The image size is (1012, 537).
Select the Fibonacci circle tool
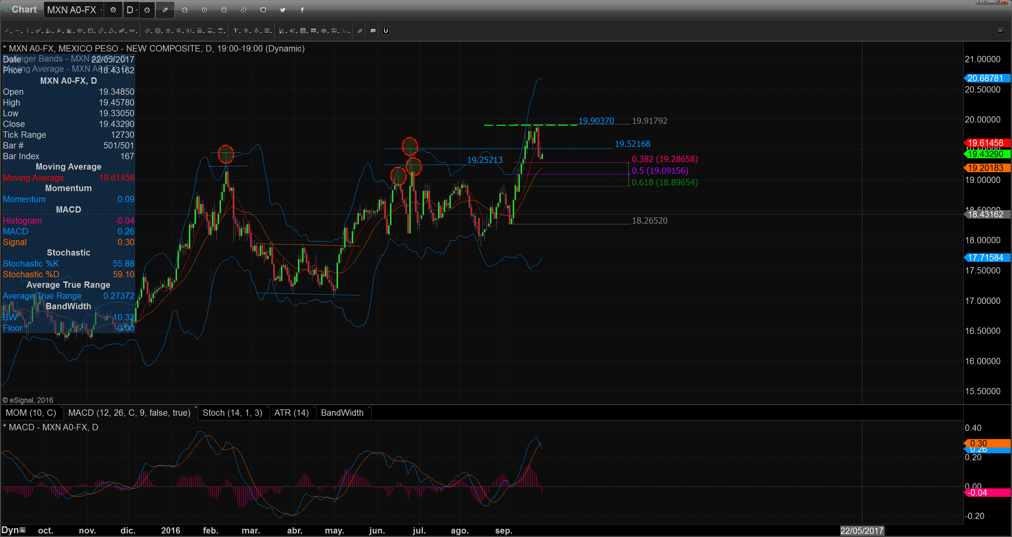click(158, 31)
